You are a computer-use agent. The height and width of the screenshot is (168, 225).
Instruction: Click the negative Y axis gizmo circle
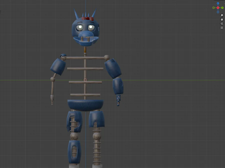coord(213,8)
